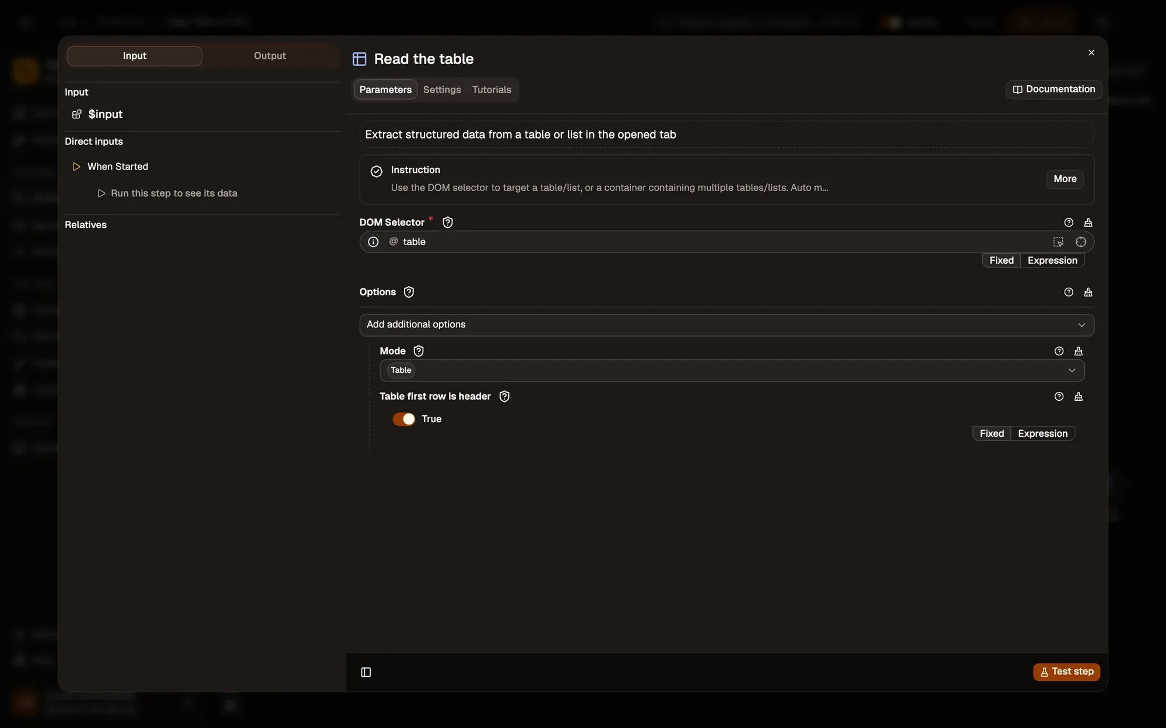Select Fixed for first row header option
This screenshot has height=728, width=1166.
pyautogui.click(x=992, y=433)
